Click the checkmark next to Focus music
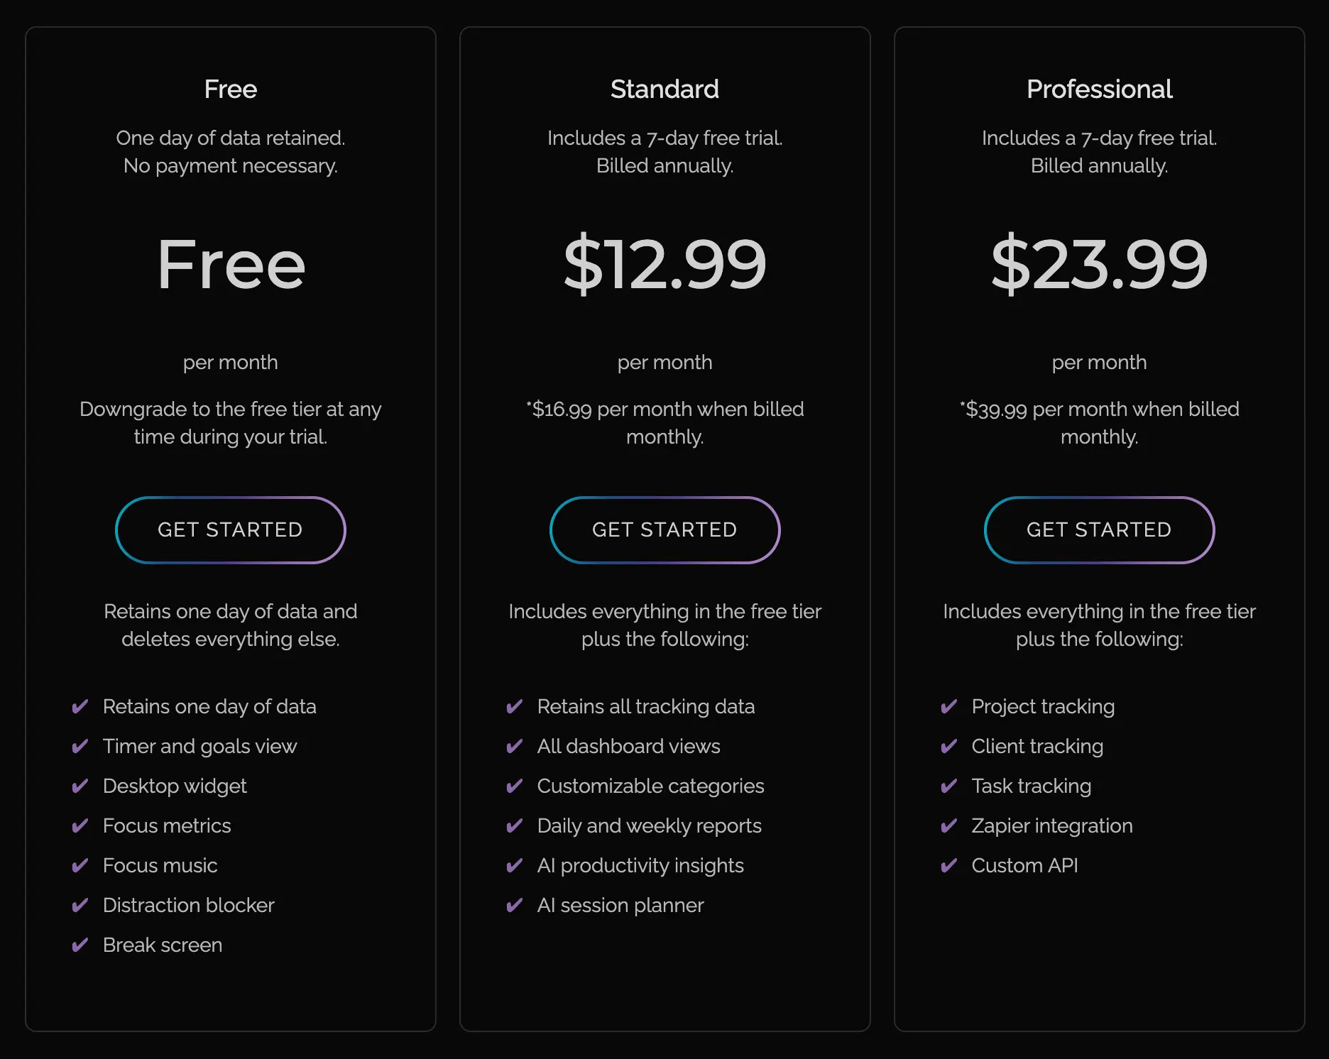Screen dimensions: 1329x1059 80,865
